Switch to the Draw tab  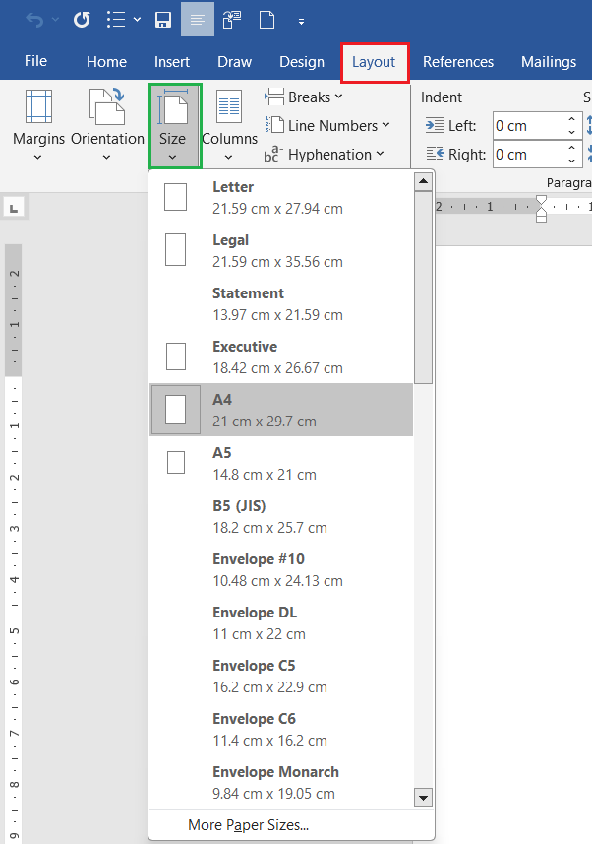point(234,62)
